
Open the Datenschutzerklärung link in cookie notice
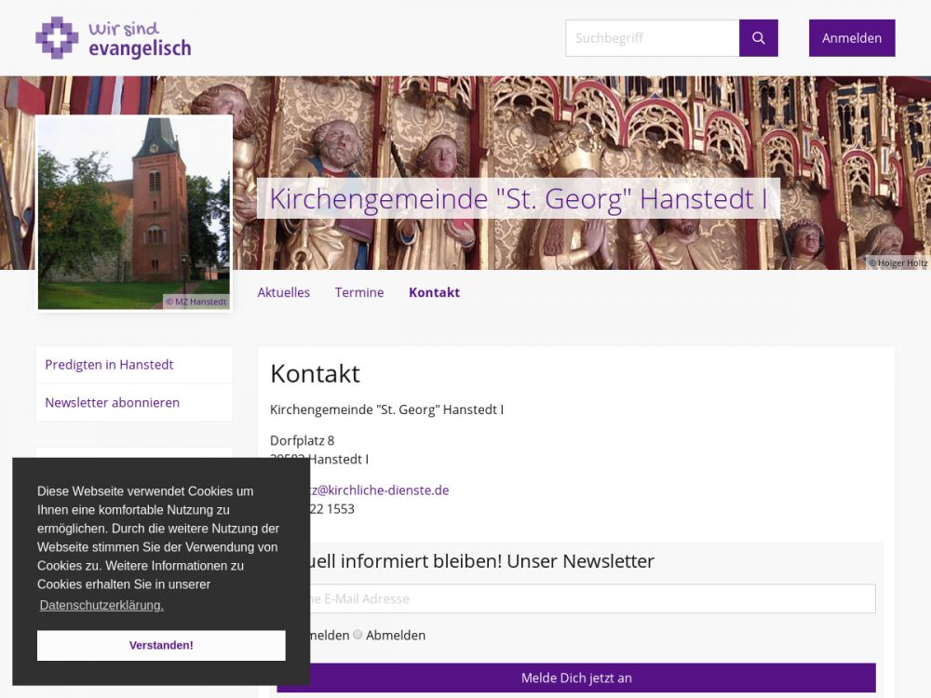[x=101, y=605]
